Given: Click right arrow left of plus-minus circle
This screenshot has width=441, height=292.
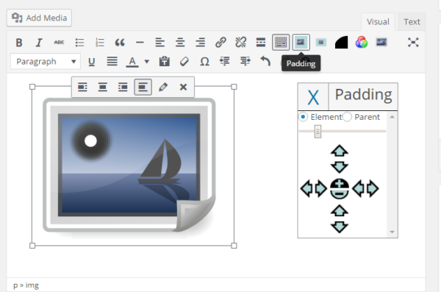Looking at the screenshot, I should click(x=321, y=188).
